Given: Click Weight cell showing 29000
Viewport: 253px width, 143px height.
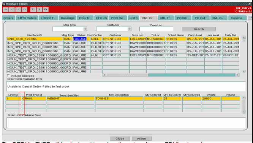Looking at the screenshot, I should 211,98.
